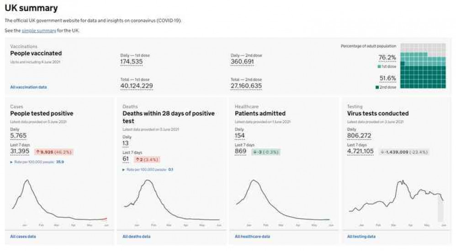Screen dimensions: 456x251
Task: Click the People tested positive line chart
Action: coord(58,201)
